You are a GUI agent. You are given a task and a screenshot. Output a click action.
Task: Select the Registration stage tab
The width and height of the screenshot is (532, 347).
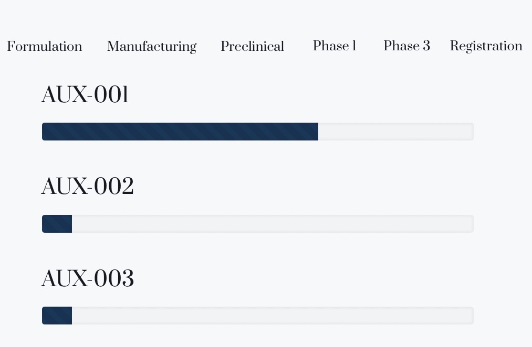[x=486, y=46]
